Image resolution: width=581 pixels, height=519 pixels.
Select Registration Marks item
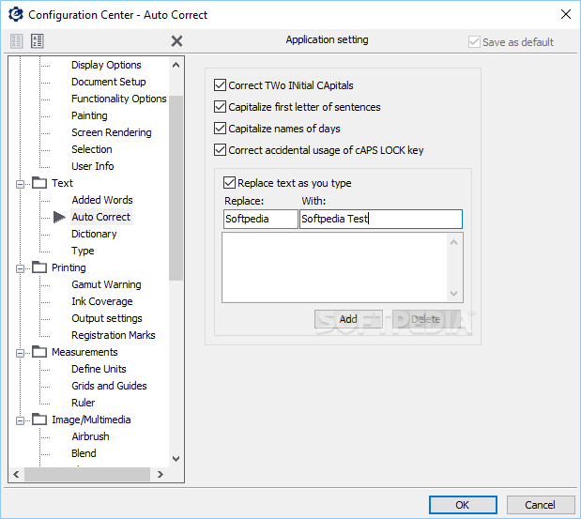pyautogui.click(x=114, y=335)
